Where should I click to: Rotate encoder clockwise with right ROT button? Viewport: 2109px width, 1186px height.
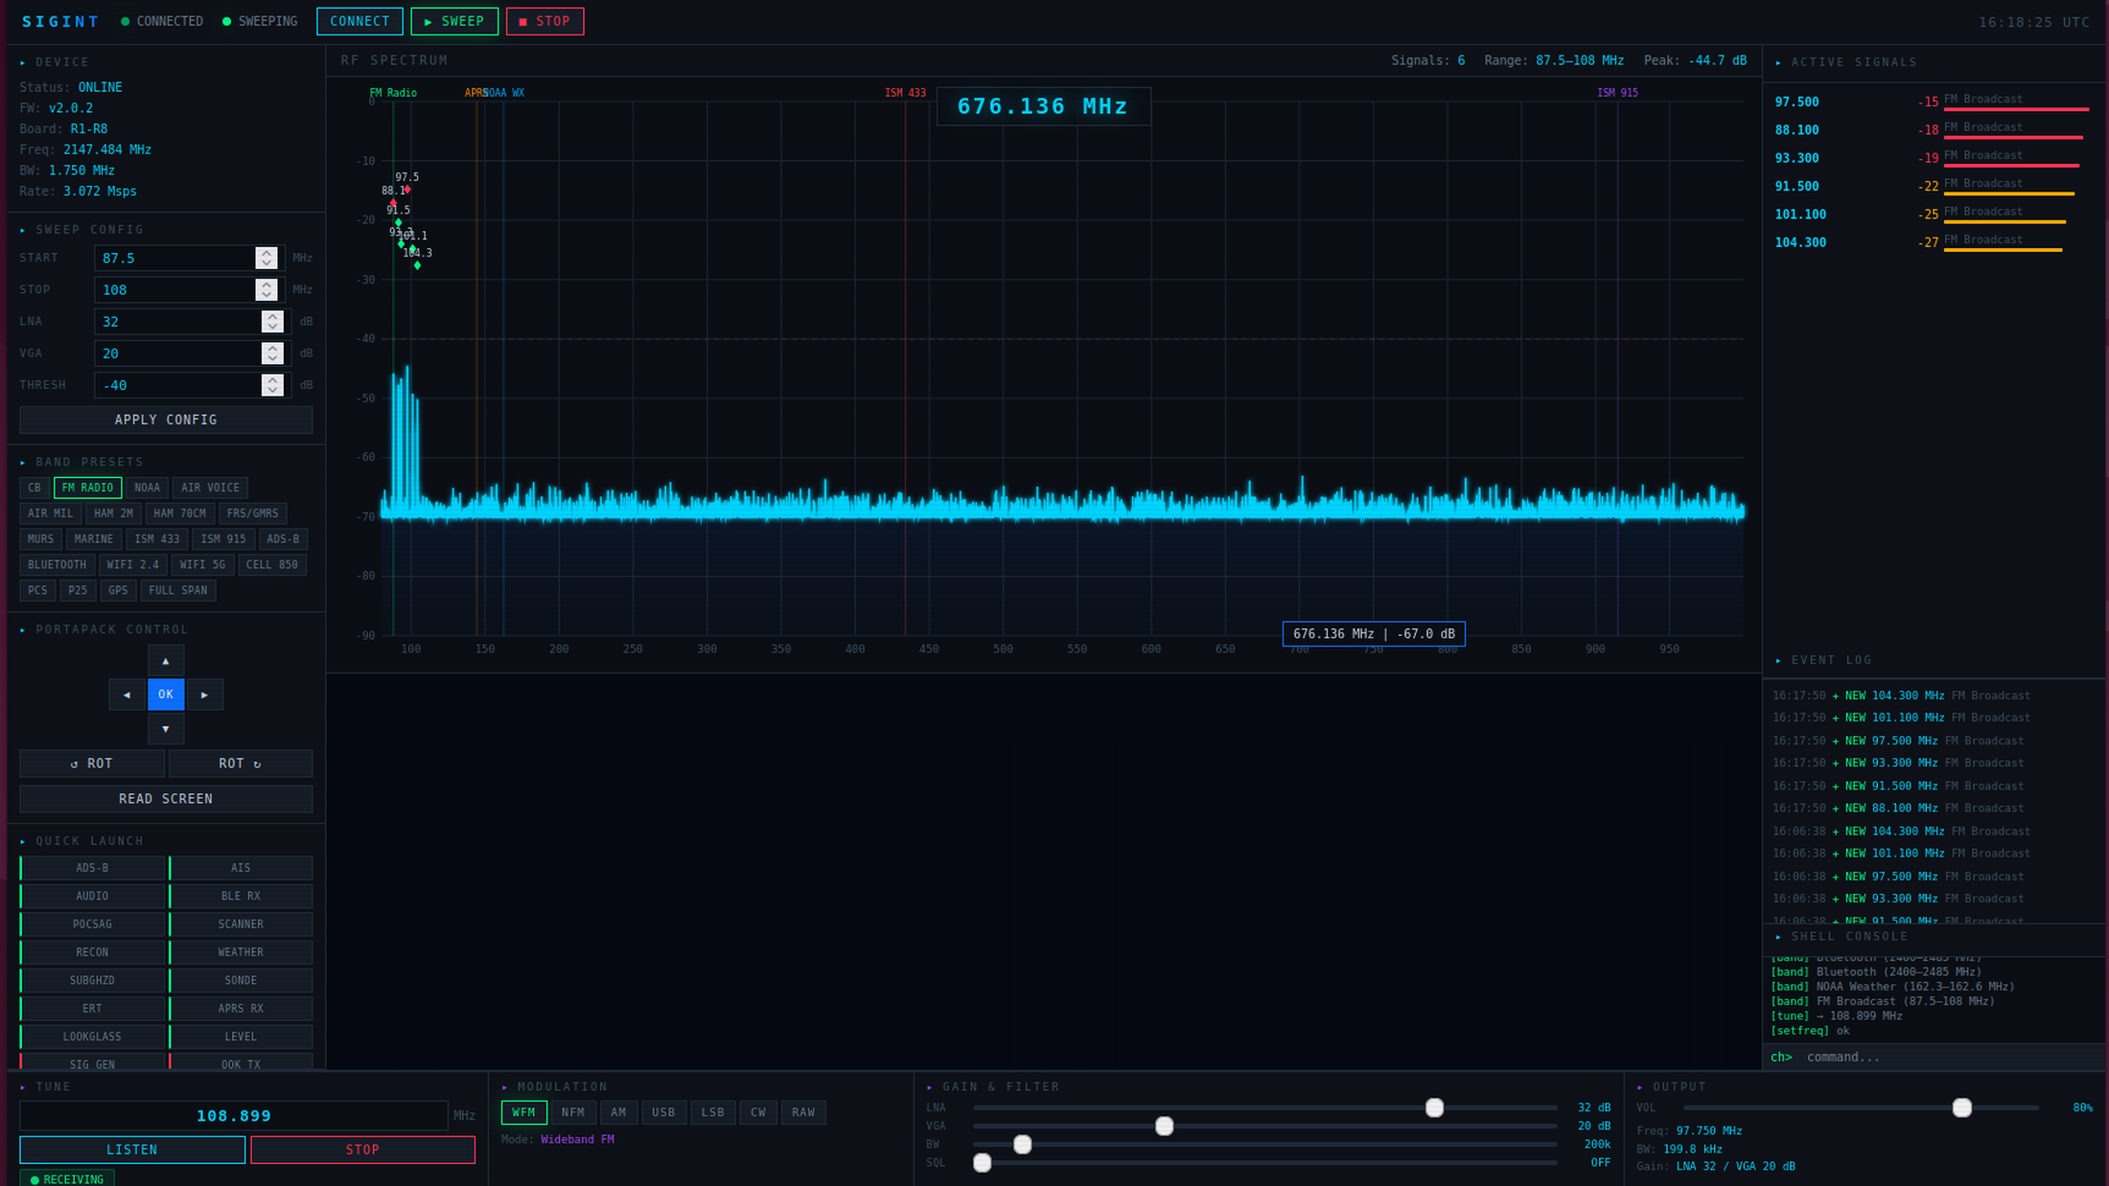(240, 764)
